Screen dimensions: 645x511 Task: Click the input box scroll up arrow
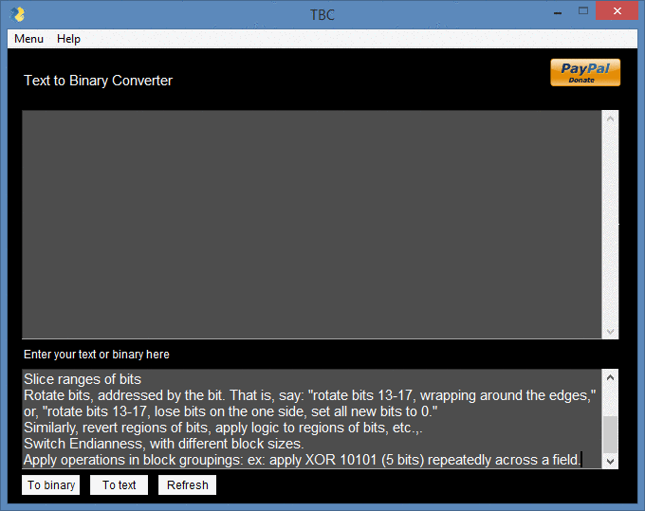click(x=610, y=377)
